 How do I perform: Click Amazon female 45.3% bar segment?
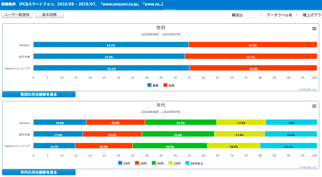253,45
